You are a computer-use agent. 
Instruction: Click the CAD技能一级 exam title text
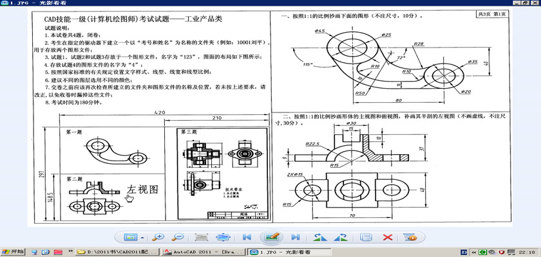coord(133,19)
